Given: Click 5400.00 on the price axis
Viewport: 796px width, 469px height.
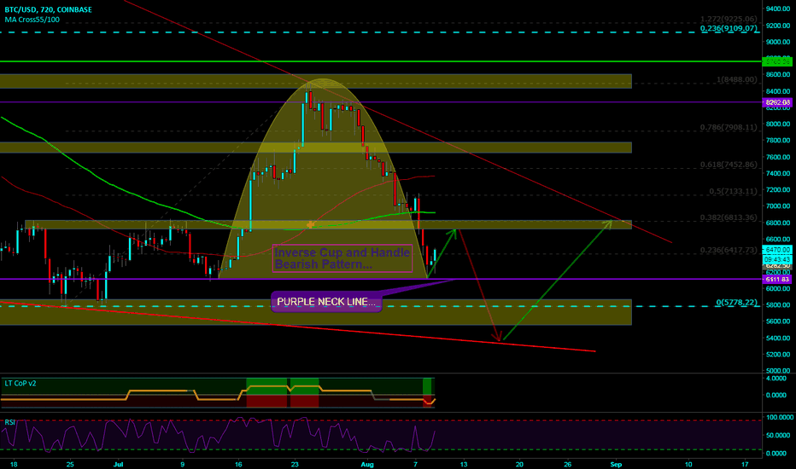Looking at the screenshot, I should pos(778,338).
